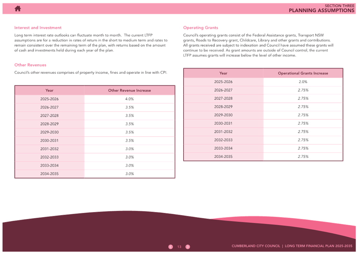Select the Interest and Investment heading

click(38, 28)
